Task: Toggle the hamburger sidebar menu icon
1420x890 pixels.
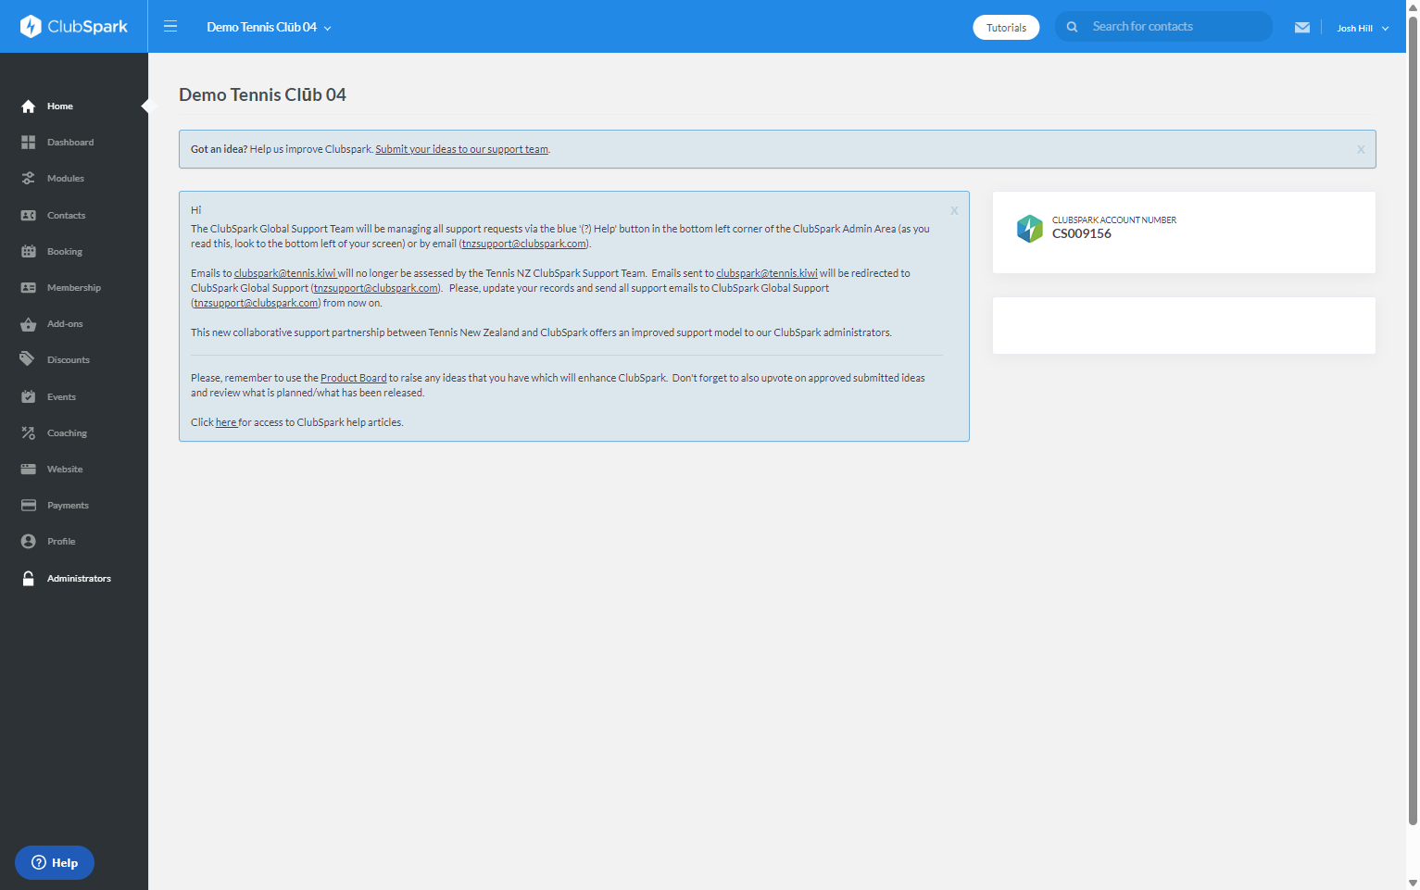Action: 170,26
